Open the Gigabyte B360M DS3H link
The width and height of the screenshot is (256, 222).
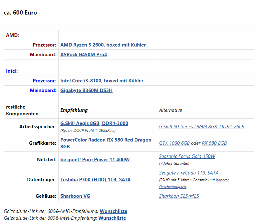[86, 90]
